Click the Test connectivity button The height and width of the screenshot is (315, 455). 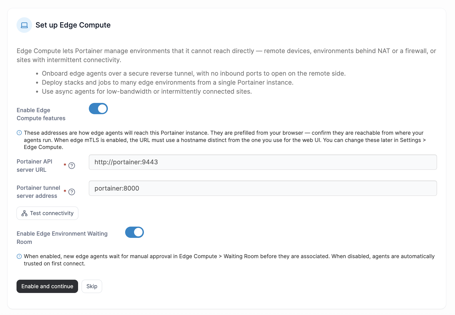click(47, 213)
